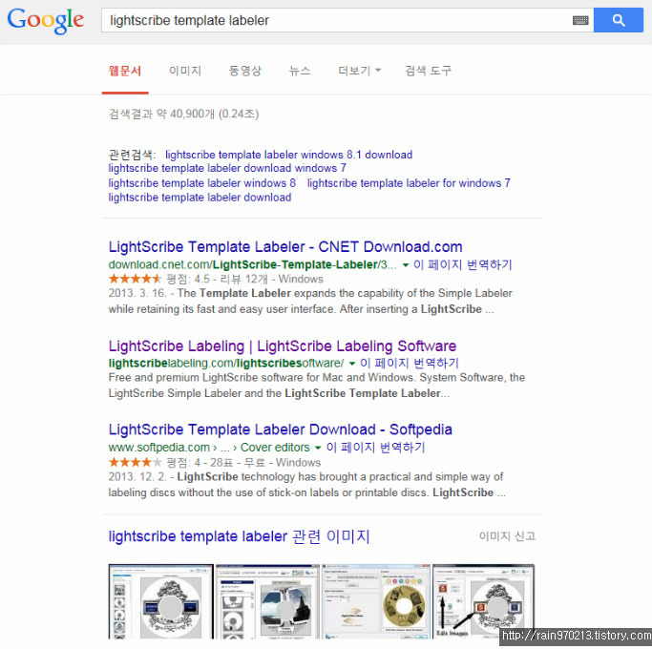Open LightScribe Labeling Software result title

point(283,345)
